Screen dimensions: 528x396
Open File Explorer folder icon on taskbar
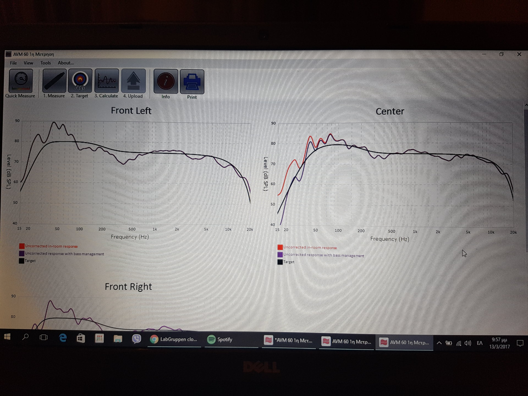tap(118, 339)
